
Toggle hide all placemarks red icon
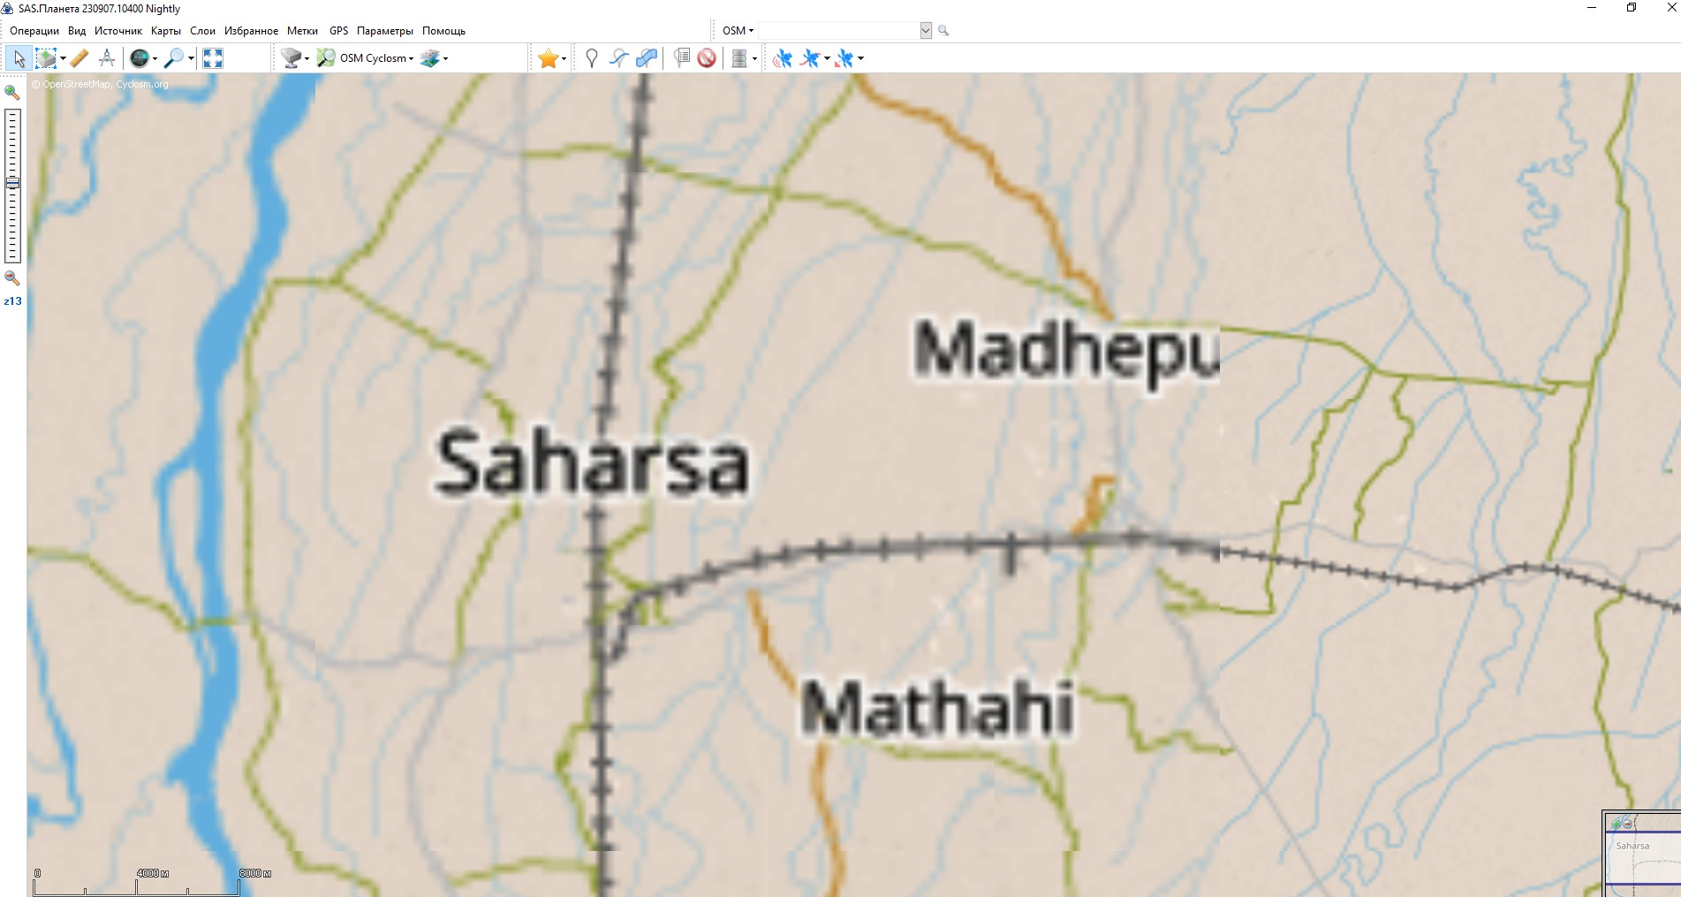[x=707, y=58]
